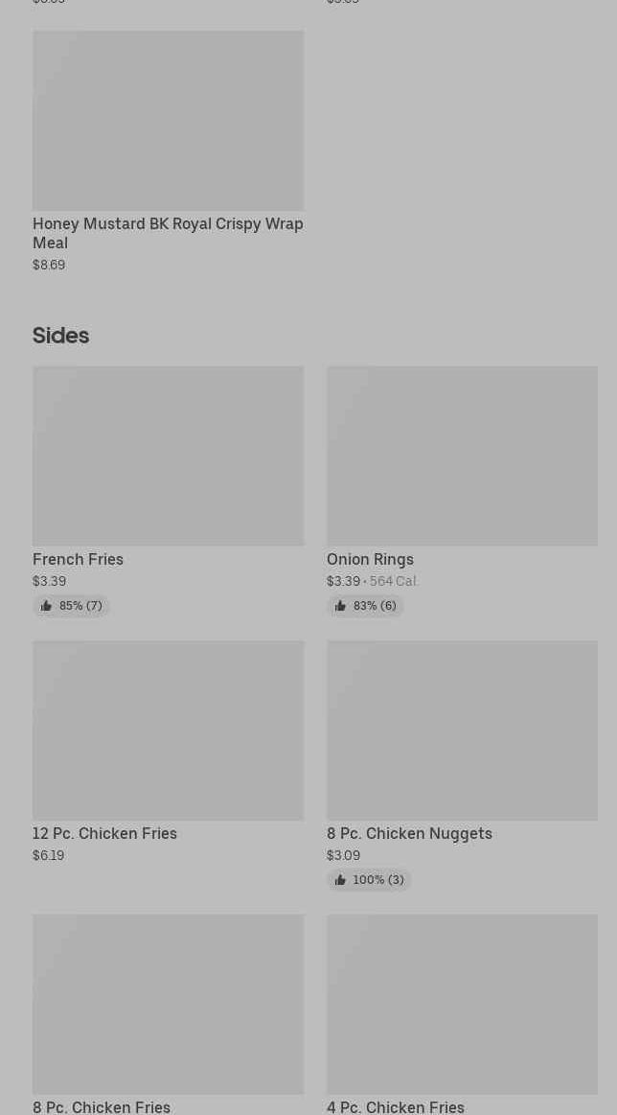Select the 8 Pc. Chicken Nuggets title
Screen dimensions: 617x1115
pos(409,833)
